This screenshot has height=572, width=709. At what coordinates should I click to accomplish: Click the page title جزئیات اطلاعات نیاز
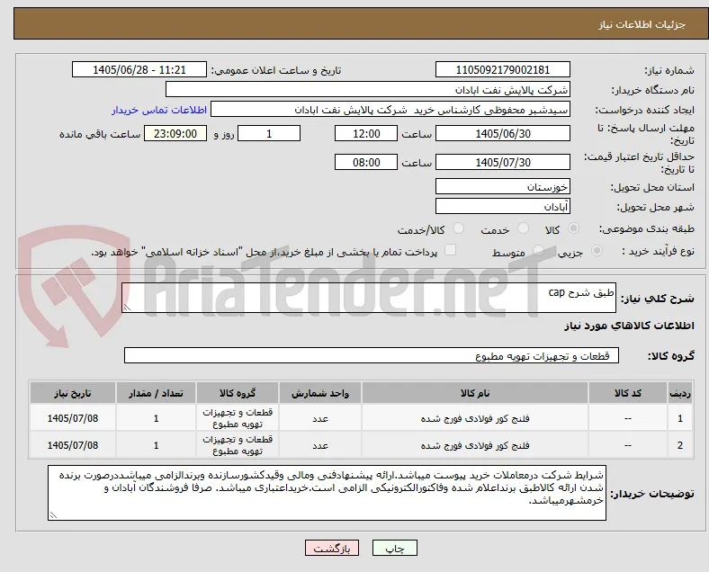coord(642,24)
